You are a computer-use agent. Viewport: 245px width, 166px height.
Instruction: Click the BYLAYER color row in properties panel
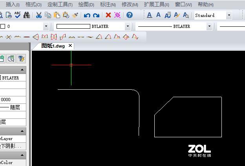[x=13, y=77]
